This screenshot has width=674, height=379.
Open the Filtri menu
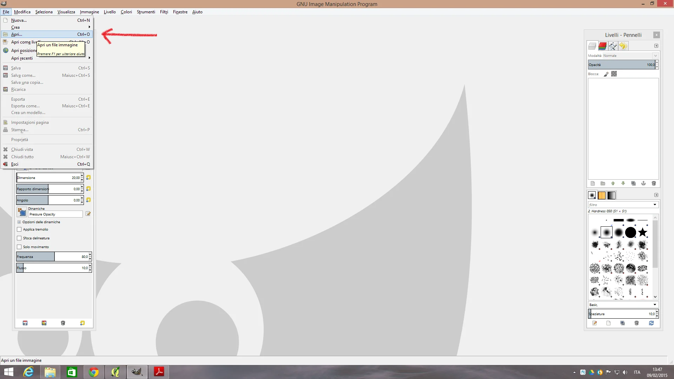(x=164, y=12)
